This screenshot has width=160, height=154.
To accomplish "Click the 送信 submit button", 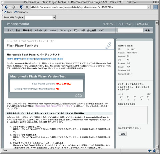I will [123, 134].
